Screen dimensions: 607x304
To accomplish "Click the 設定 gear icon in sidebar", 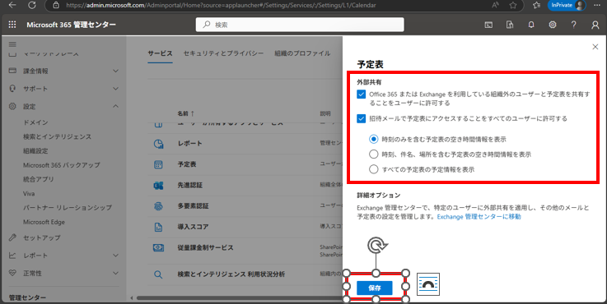I will pos(12,106).
